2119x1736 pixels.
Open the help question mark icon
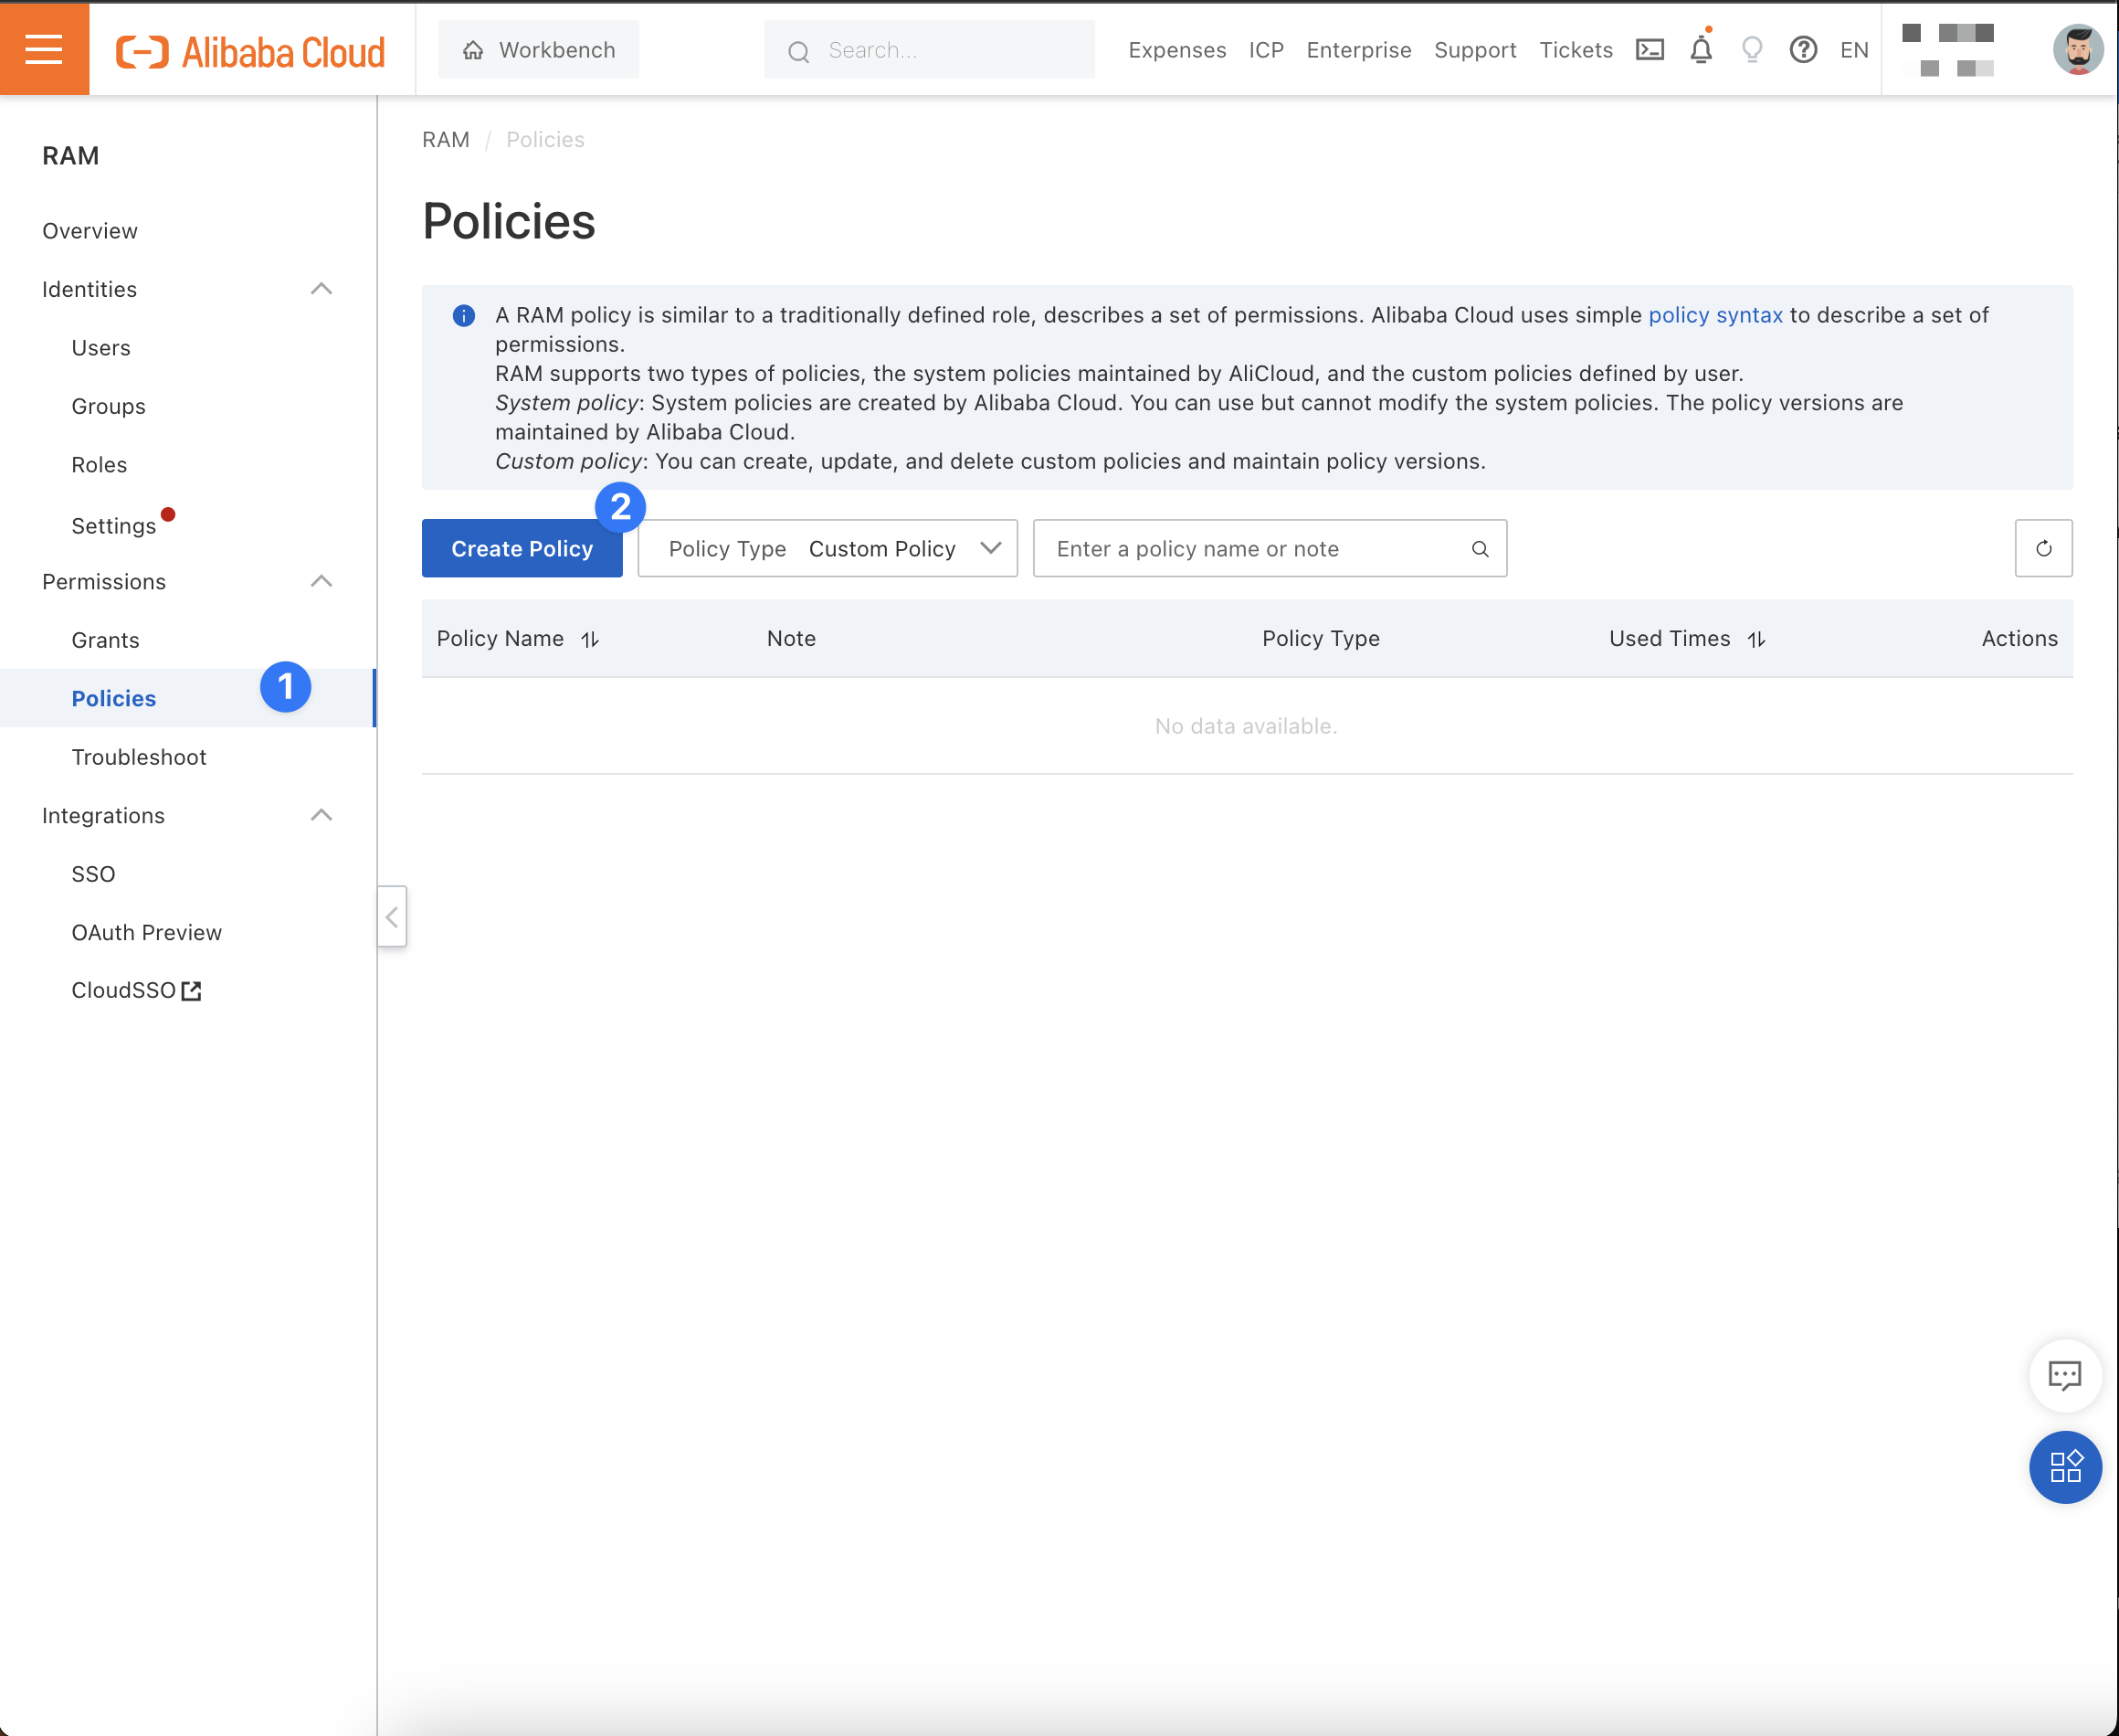pyautogui.click(x=1802, y=50)
